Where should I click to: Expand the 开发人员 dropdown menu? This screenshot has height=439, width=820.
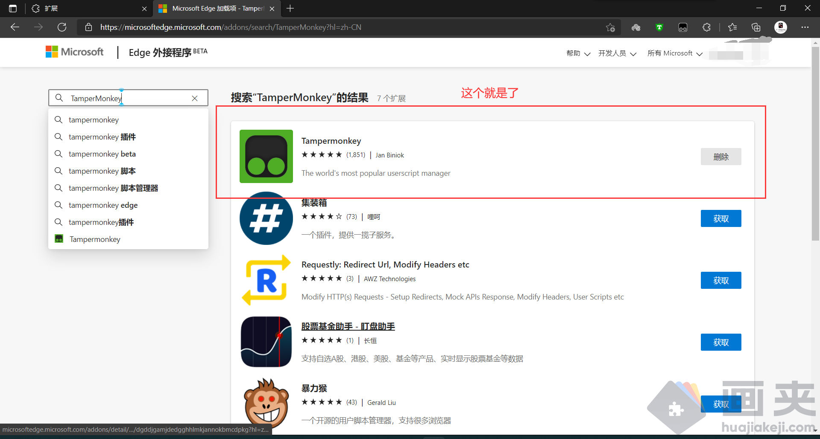pos(617,53)
